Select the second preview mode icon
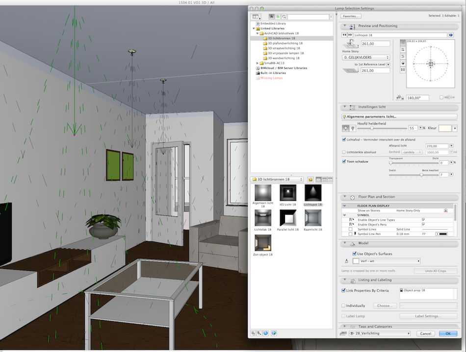Screen dimensions: 466x352 (403, 49)
